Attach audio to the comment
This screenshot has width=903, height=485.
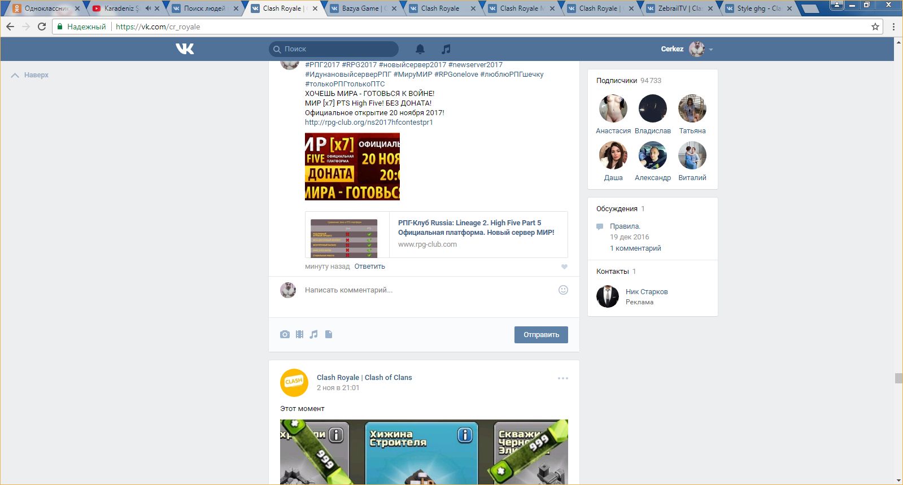(x=314, y=334)
